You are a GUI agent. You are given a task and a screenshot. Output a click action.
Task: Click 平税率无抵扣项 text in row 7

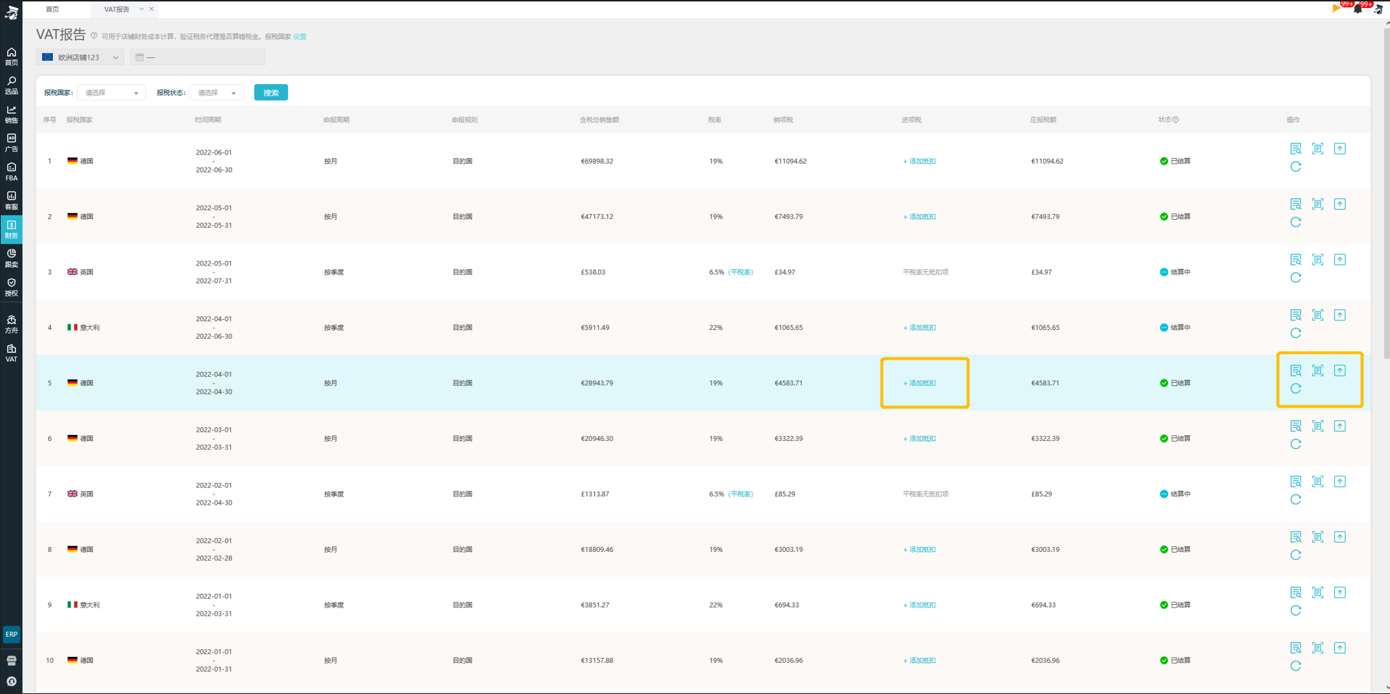click(925, 494)
